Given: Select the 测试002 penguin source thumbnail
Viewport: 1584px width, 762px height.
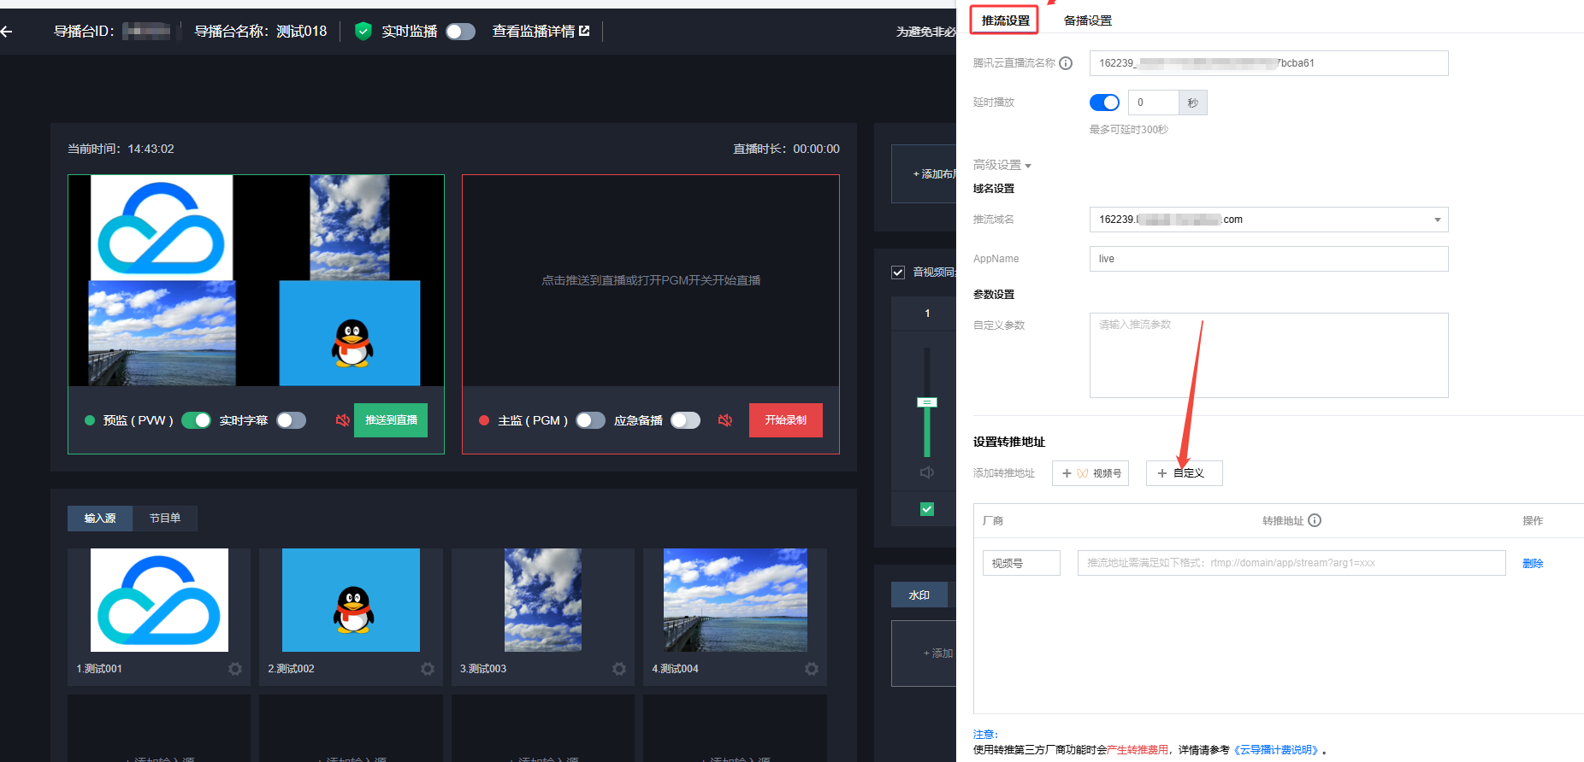Looking at the screenshot, I should click(x=351, y=600).
